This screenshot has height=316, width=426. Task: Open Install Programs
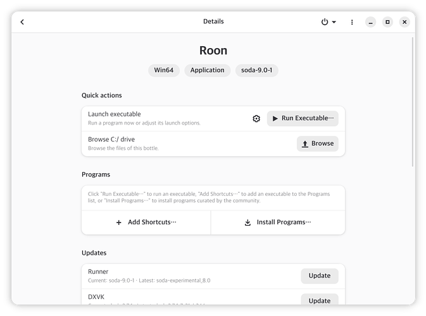[x=278, y=222]
